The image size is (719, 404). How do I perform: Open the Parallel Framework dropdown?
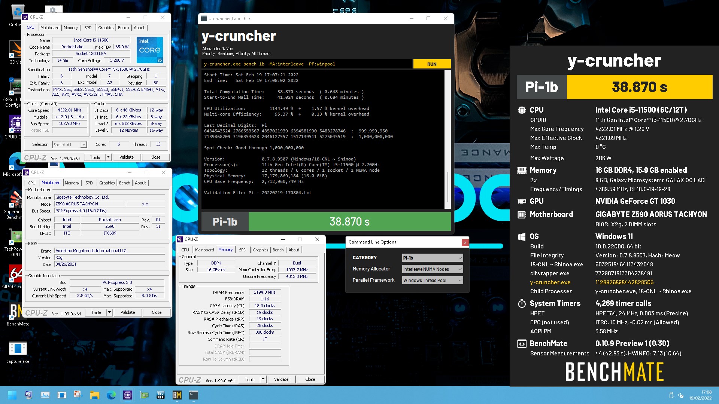432,280
